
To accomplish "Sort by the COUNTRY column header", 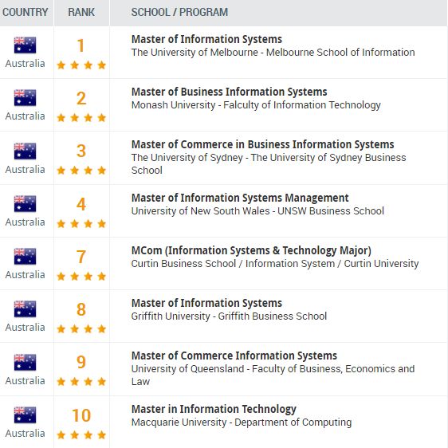I will 26,12.
